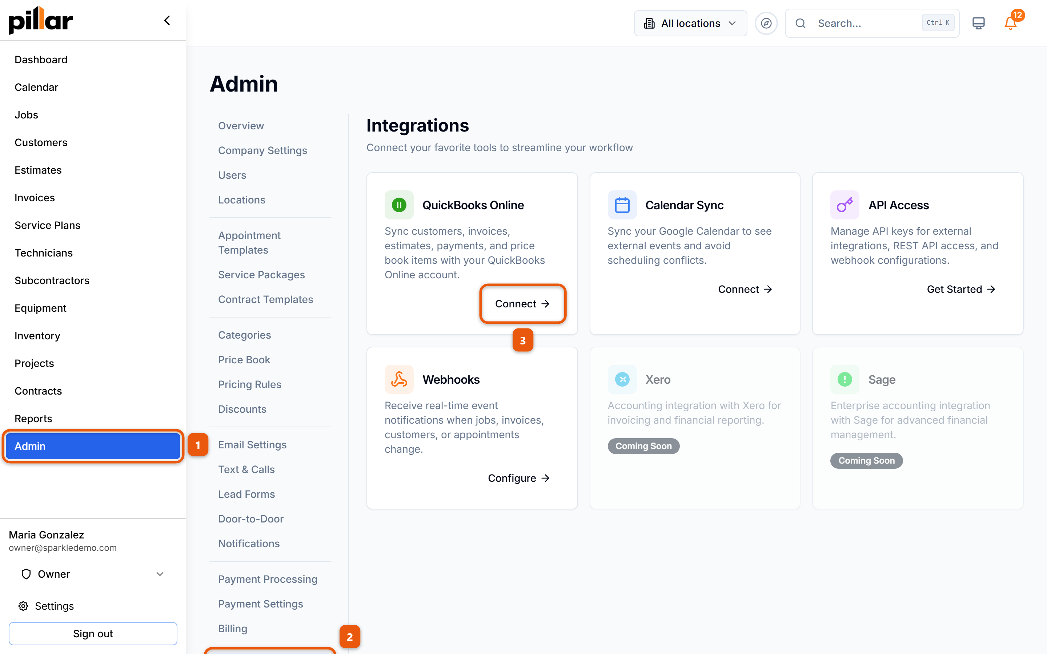
Task: Open Inventory
Action: click(93, 336)
